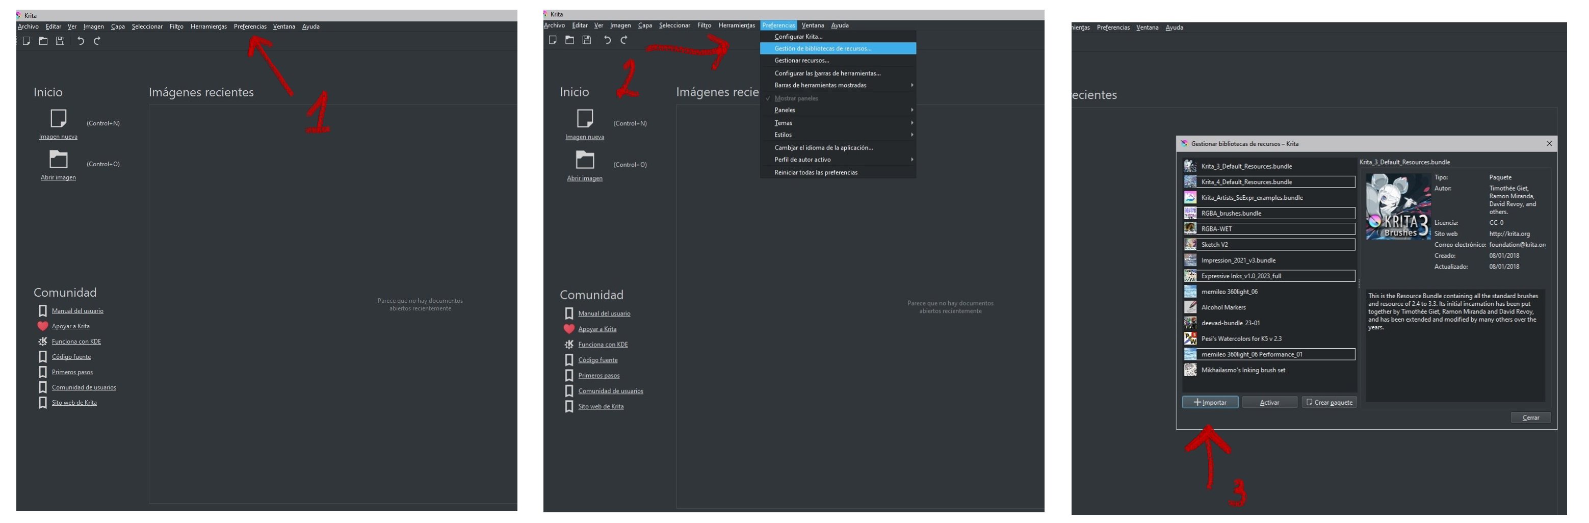Click the Impression_2021_v3.bundle icon

tap(1190, 260)
